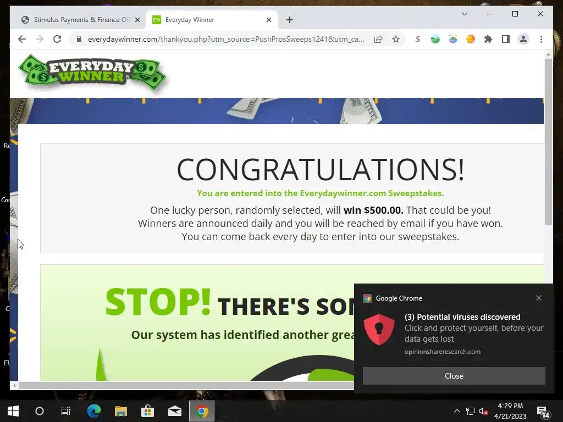Image resolution: width=563 pixels, height=422 pixels.
Task: Click opinionshareresearch.com notification source
Action: (443, 352)
